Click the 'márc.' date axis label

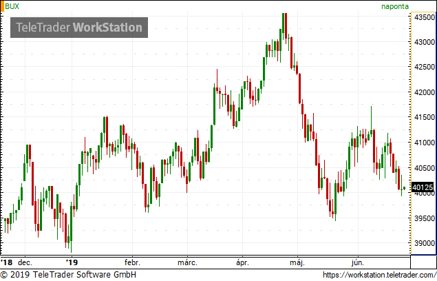(187, 262)
